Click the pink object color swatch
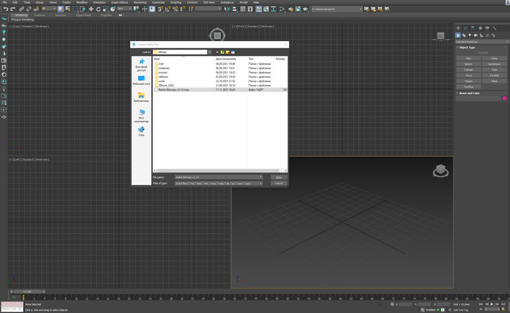 504,98
